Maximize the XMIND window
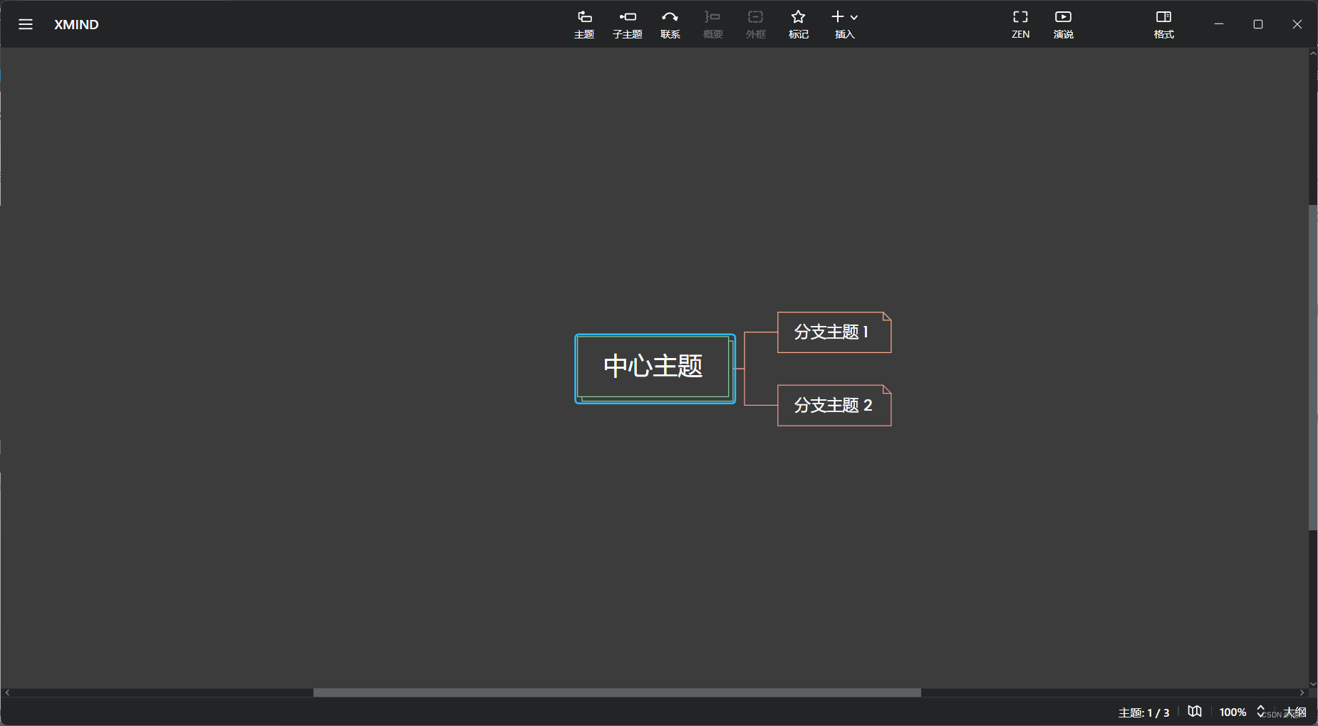The height and width of the screenshot is (726, 1318). pos(1258,24)
